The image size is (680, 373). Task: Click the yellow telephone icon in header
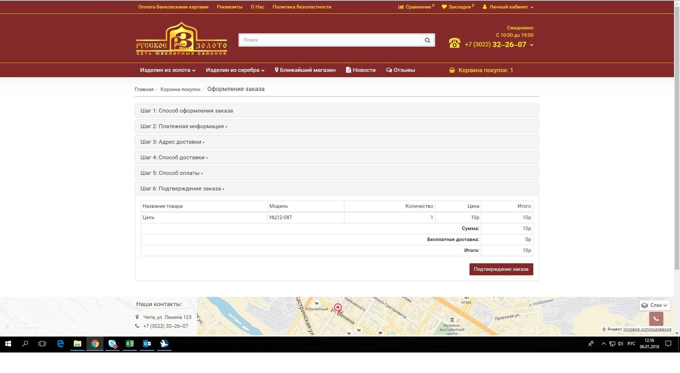point(454,43)
